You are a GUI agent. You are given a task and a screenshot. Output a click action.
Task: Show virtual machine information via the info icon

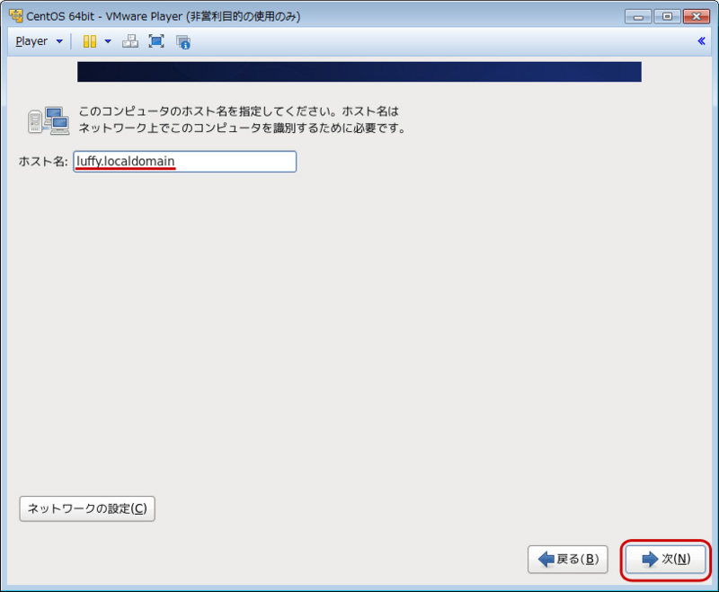click(182, 40)
